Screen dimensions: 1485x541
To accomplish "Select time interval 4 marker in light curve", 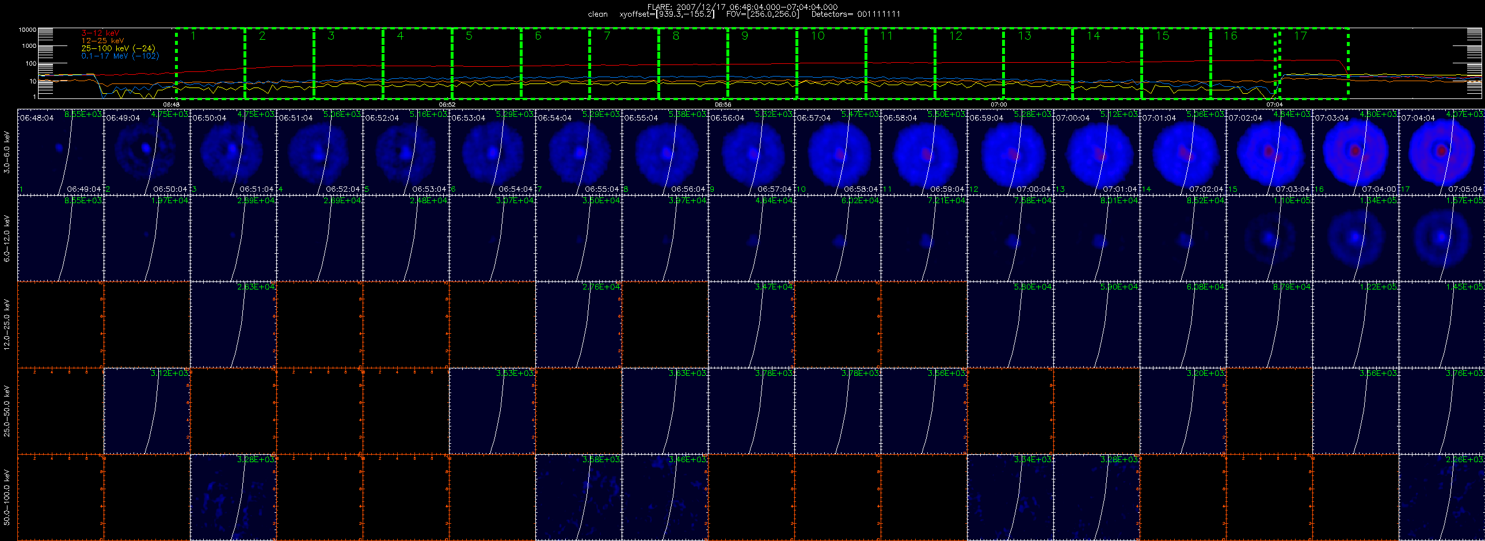I will coord(400,36).
